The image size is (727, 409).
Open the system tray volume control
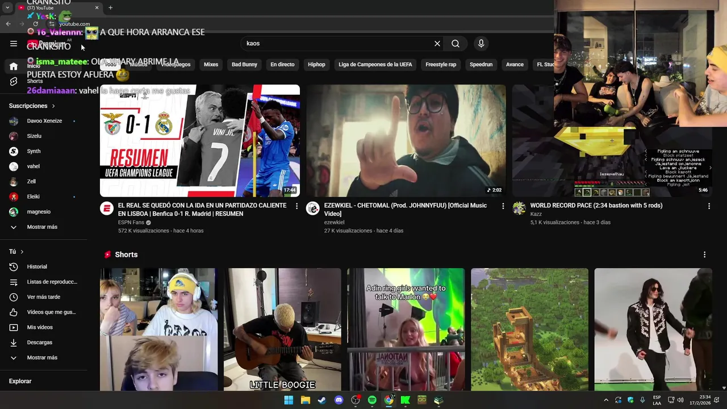click(x=680, y=400)
